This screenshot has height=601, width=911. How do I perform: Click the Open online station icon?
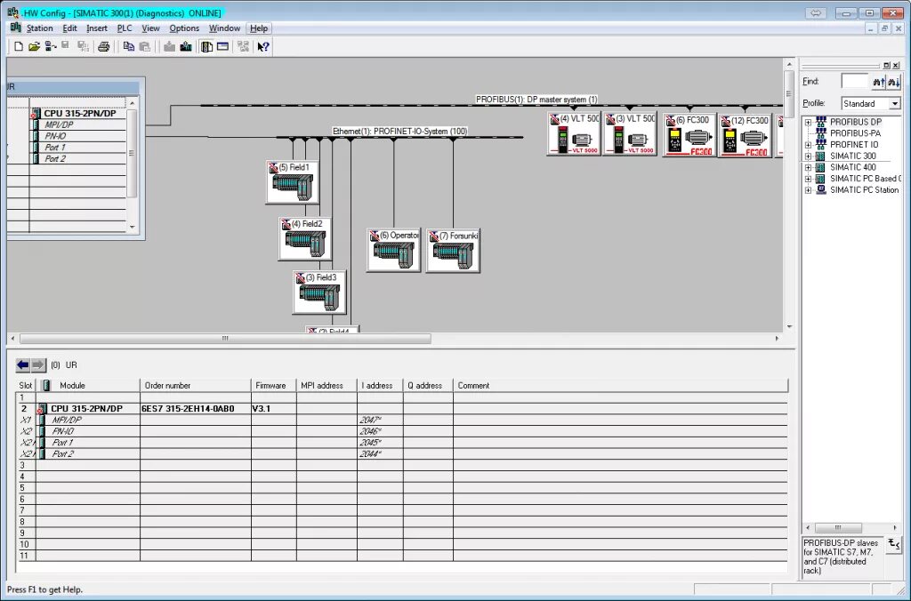tap(51, 46)
